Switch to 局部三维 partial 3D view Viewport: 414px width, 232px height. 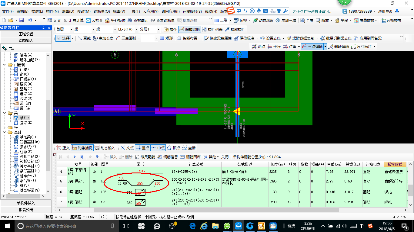tap(286, 20)
